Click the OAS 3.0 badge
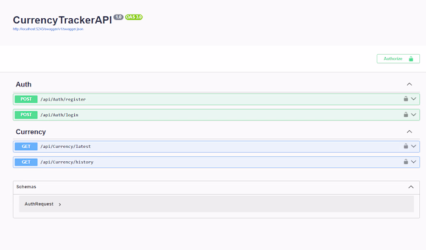Image resolution: width=426 pixels, height=250 pixels. pyautogui.click(x=134, y=17)
